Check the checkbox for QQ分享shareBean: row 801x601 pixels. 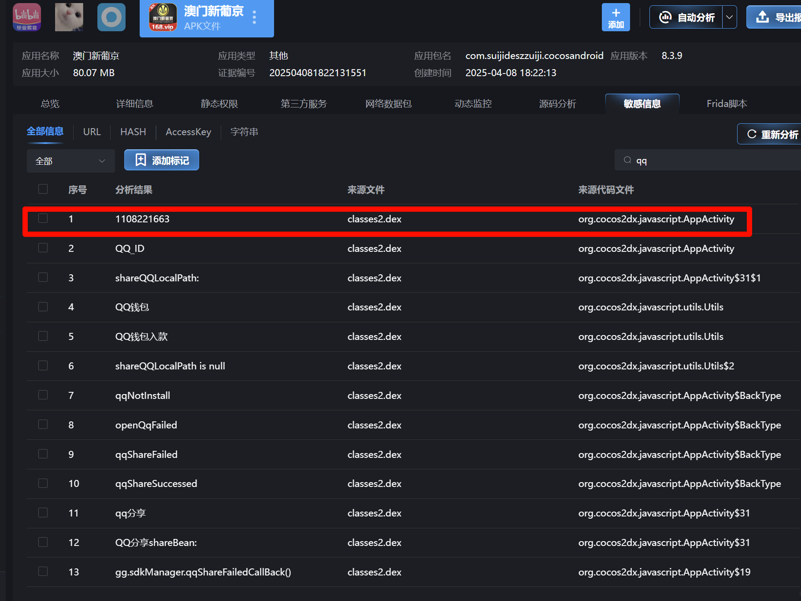43,542
